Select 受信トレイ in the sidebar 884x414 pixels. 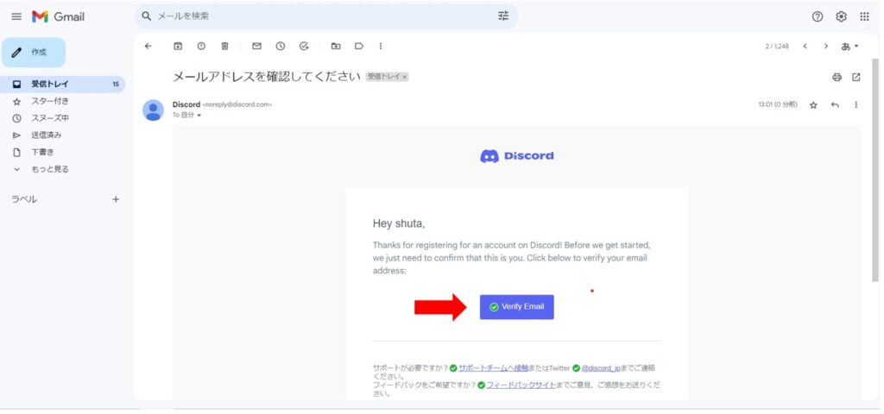tap(62, 84)
